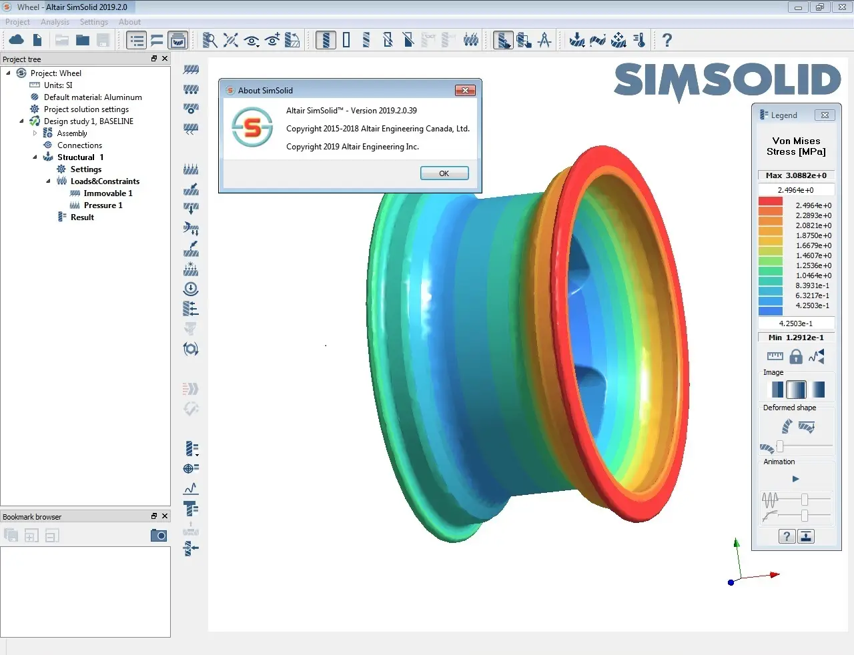Click the red legend swatch at 2.4964e+0
This screenshot has width=854, height=655.
click(771, 201)
